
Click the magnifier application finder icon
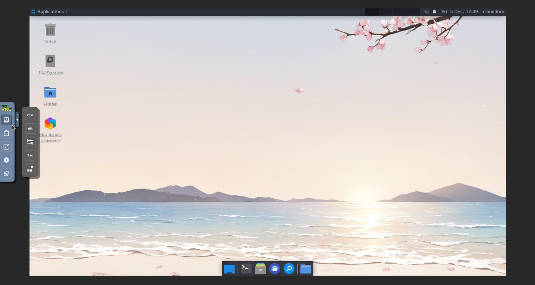coord(289,269)
